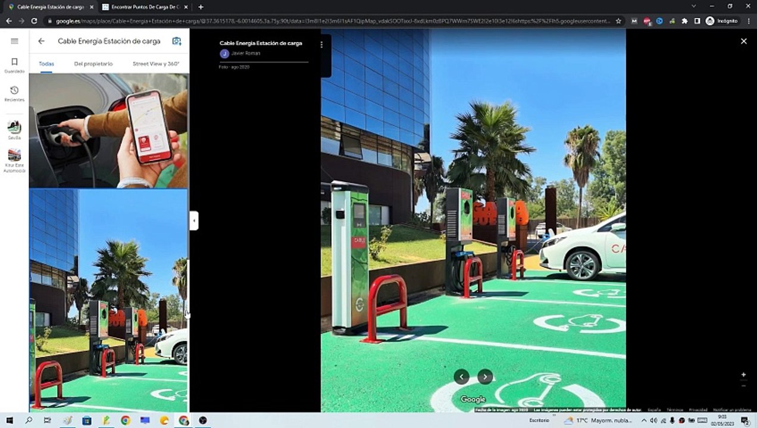Open Recientes history in sidebar

(x=14, y=94)
